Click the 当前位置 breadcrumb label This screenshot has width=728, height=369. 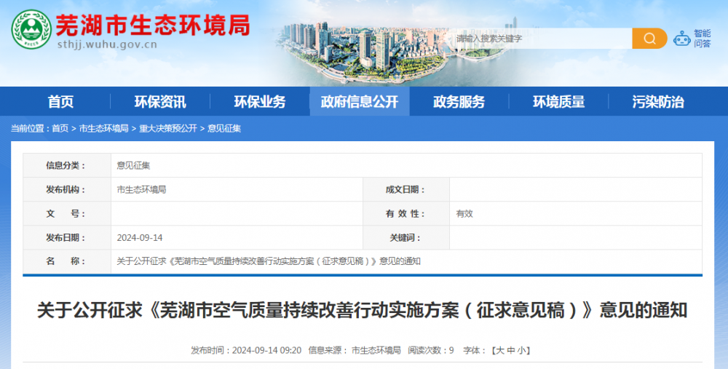click(30, 129)
